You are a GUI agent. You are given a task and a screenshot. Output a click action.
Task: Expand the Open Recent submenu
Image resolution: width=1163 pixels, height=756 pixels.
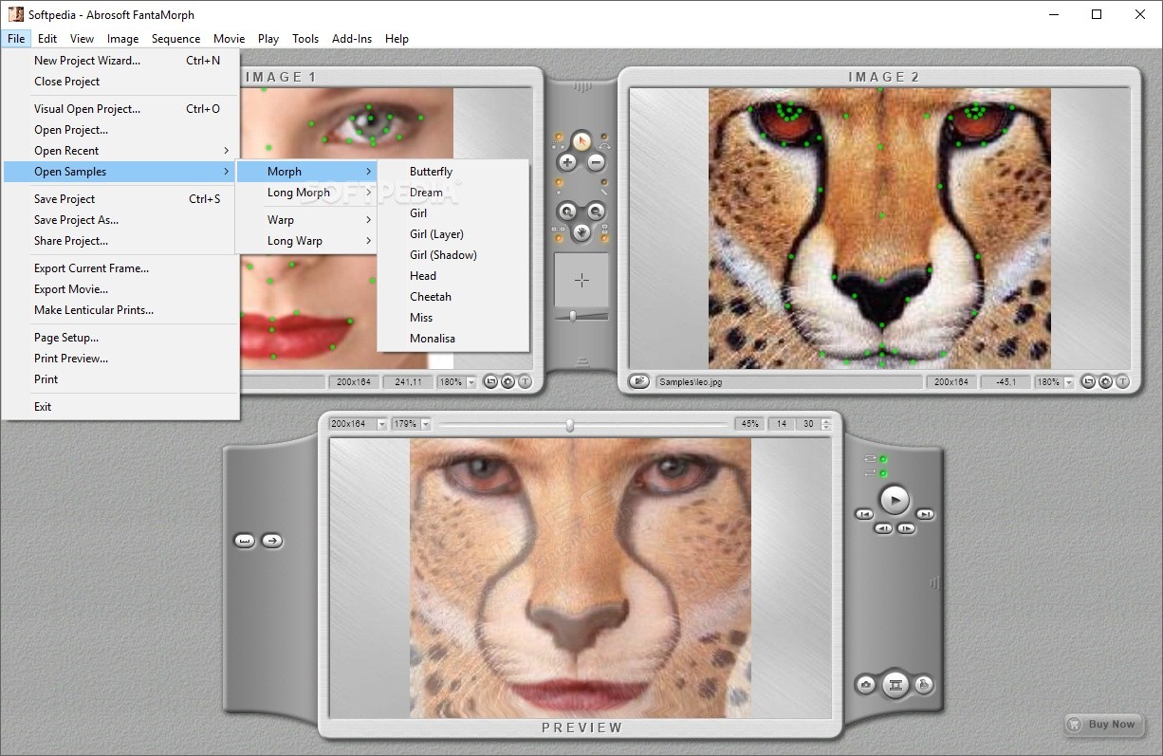pyautogui.click(x=120, y=151)
